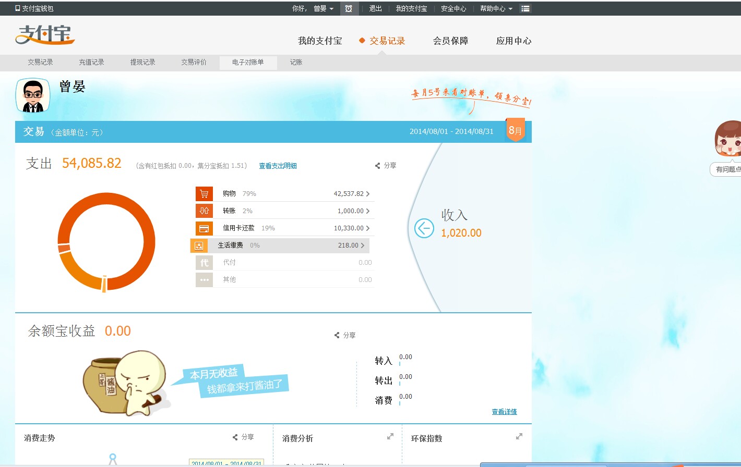Log out with the 退出 link
Screen dimensions: 741x467
click(376, 9)
